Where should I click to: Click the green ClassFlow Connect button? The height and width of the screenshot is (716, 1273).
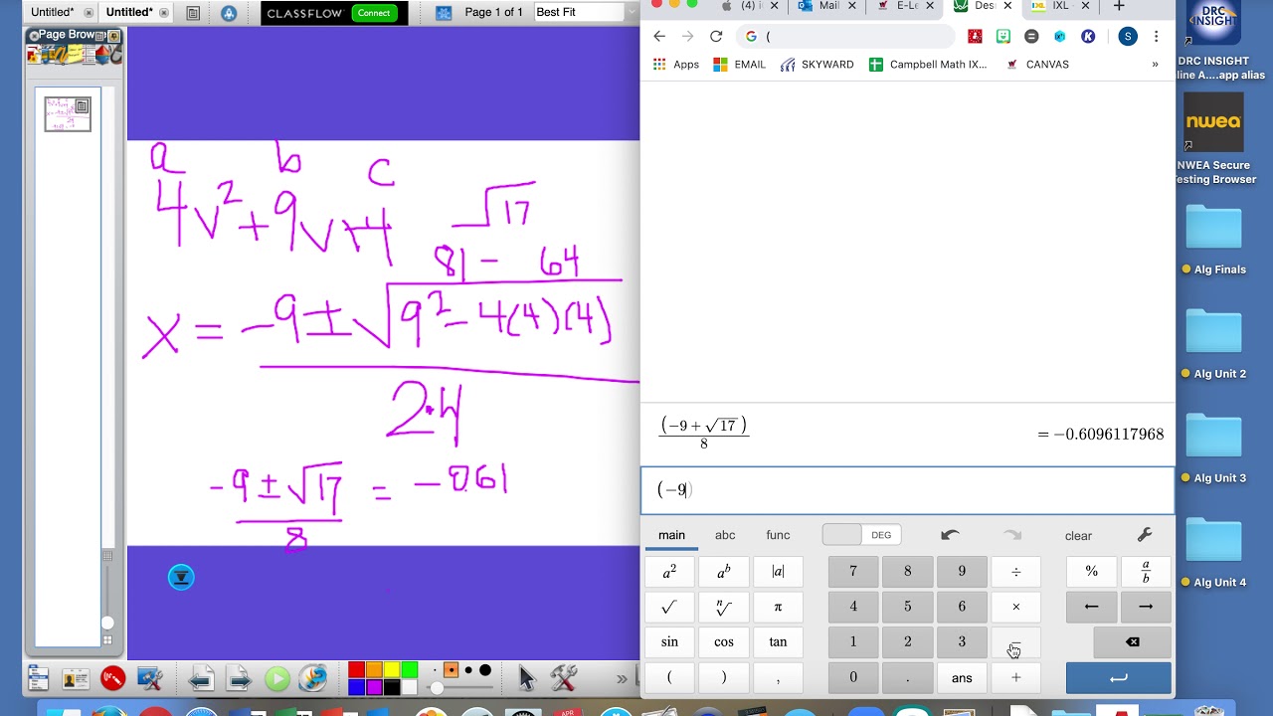(374, 13)
